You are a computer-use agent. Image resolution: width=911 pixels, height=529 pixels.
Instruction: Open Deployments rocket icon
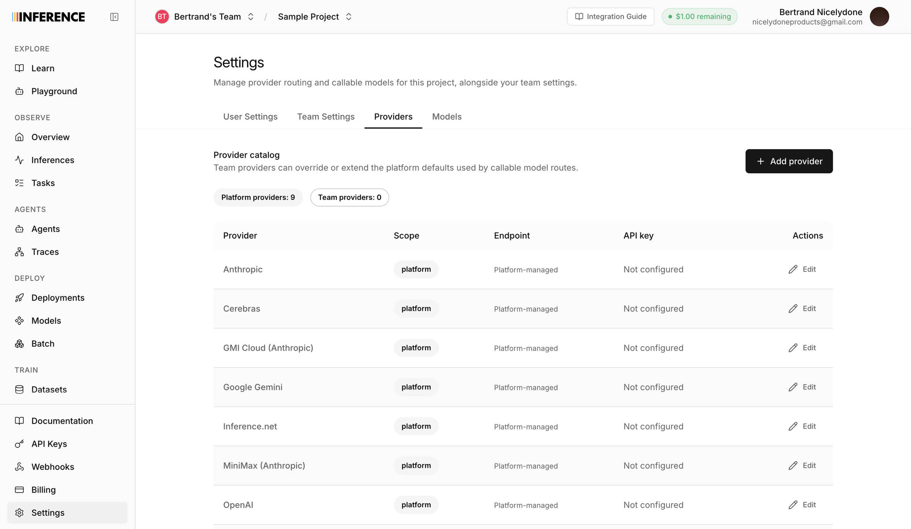coord(19,298)
